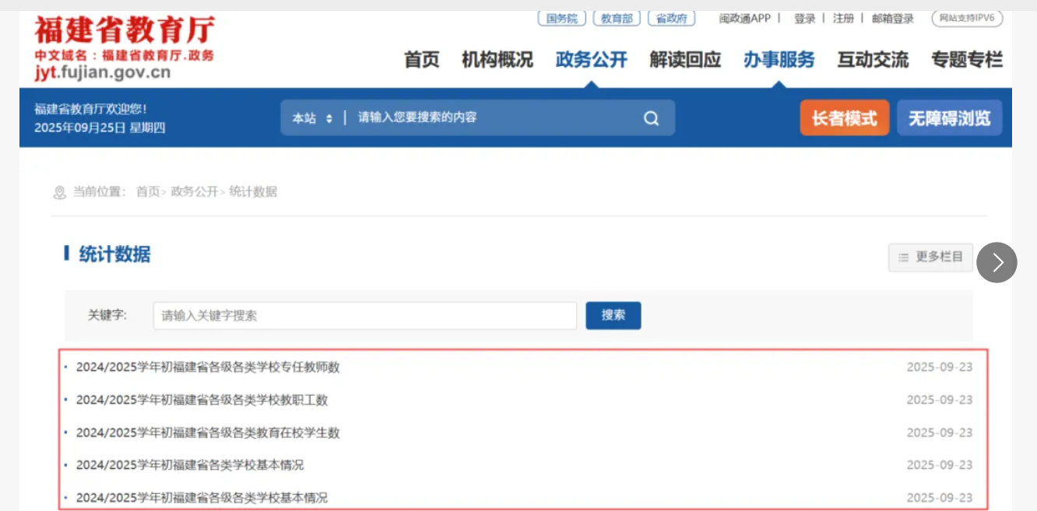Enable 长者模式 elder mode

[844, 118]
